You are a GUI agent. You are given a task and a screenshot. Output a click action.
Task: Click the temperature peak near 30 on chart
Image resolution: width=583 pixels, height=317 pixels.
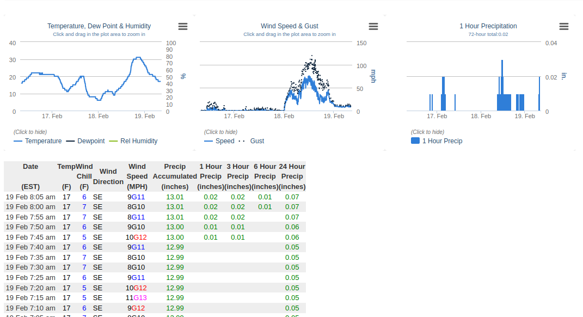(x=138, y=57)
